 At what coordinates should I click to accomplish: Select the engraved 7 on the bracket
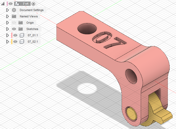115,43
